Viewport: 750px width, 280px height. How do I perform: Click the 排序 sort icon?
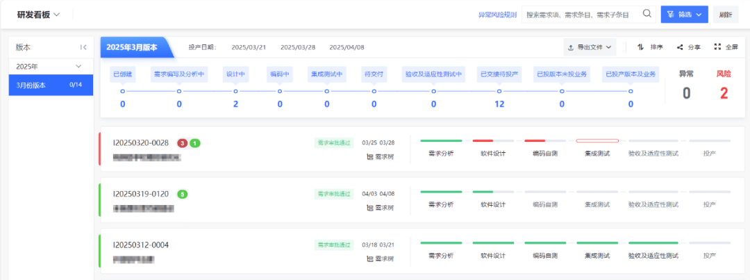coord(641,47)
